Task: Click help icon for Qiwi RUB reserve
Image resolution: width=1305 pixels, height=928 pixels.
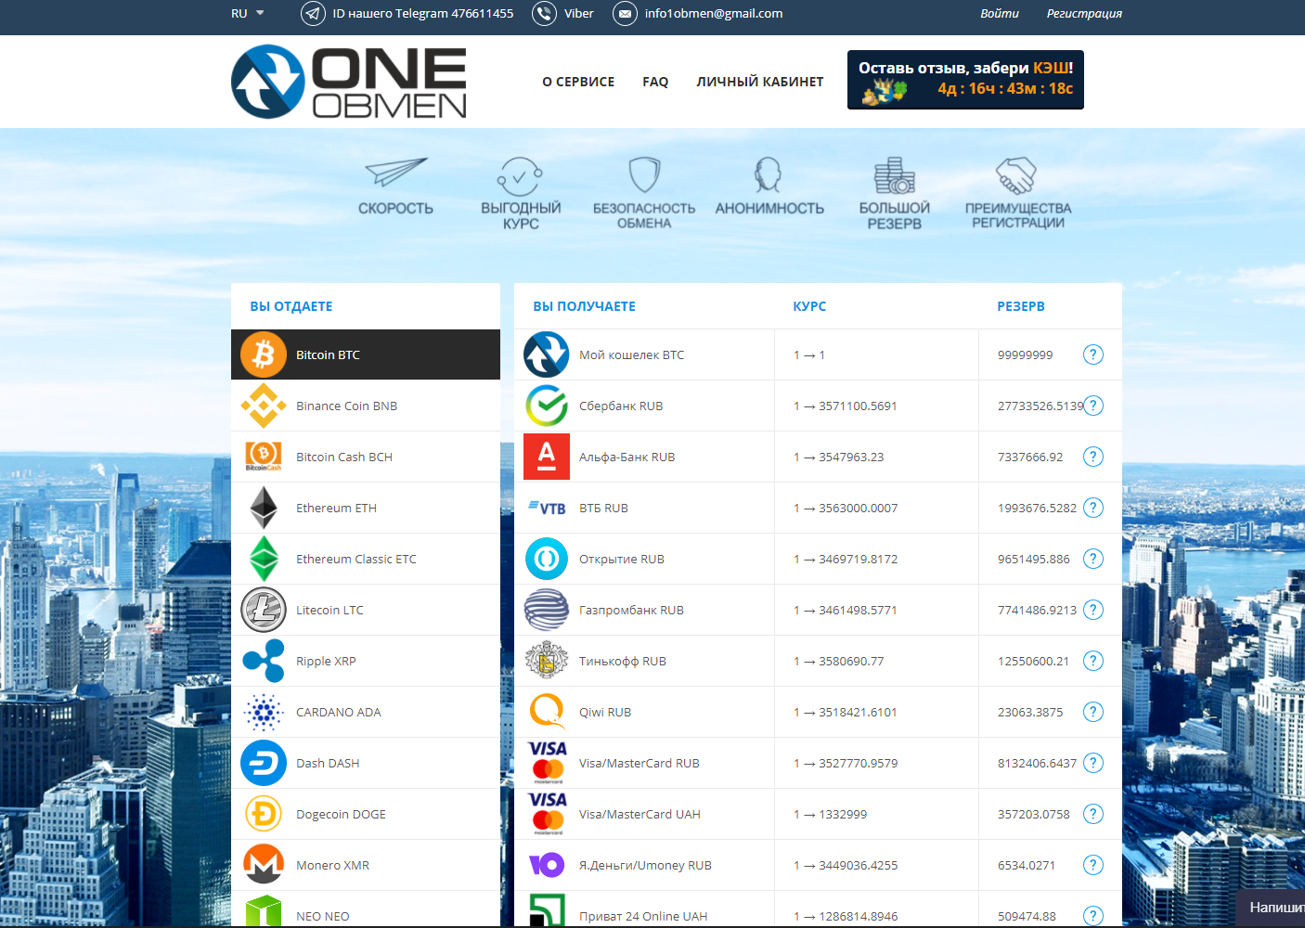Action: (x=1093, y=712)
